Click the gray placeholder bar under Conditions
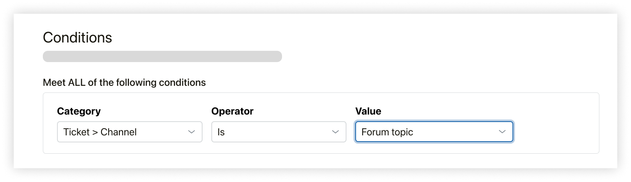This screenshot has height=182, width=631. click(162, 56)
